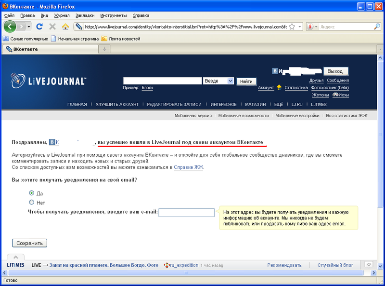
Task: Open the Статистика link
Action: 296,88
